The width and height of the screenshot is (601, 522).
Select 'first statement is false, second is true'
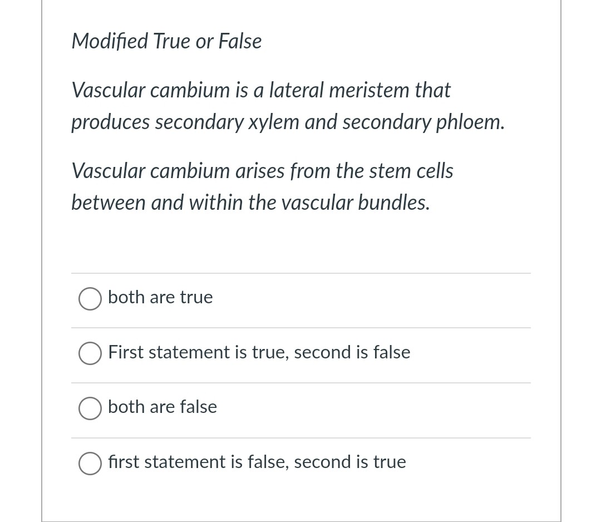coord(90,463)
